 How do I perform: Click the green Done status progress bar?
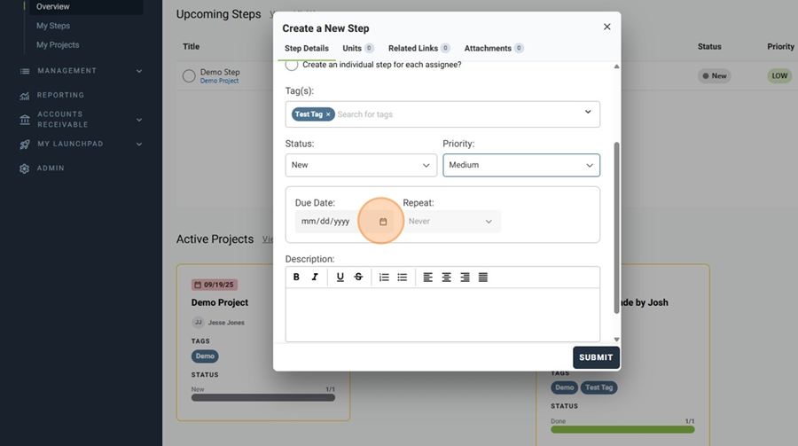click(x=622, y=430)
